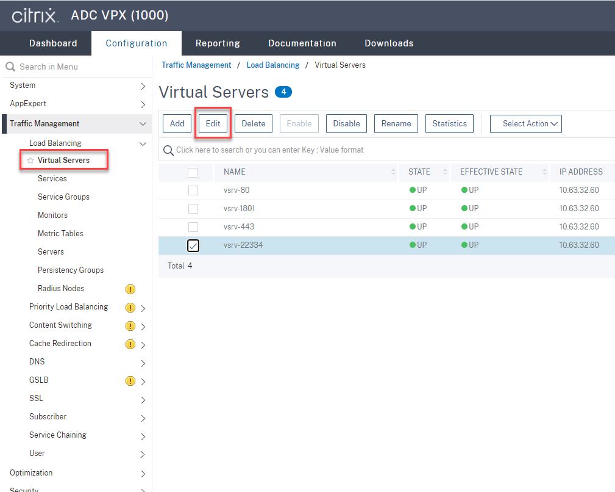Click the warning icon next to Cache Redirection
Image resolution: width=615 pixels, height=492 pixels.
(130, 344)
